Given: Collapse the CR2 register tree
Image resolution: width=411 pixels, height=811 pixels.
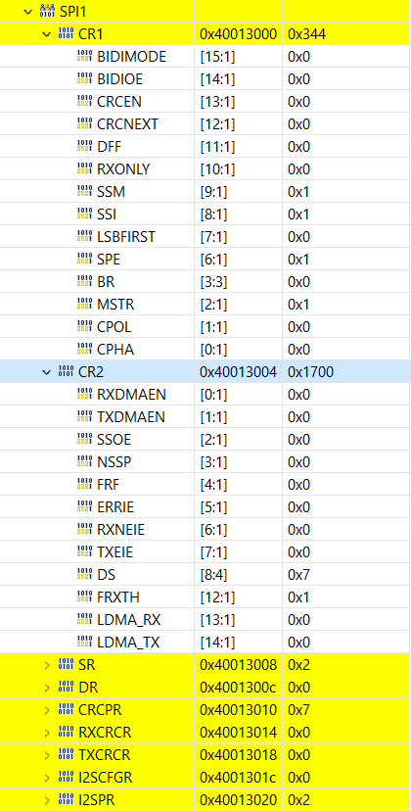Looking at the screenshot, I should click(48, 372).
